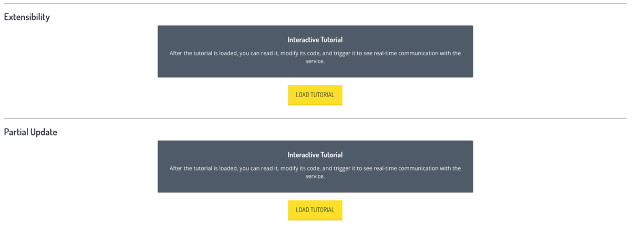Click the divider line above Extensibility heading
The width and height of the screenshot is (632, 231).
[315, 3]
